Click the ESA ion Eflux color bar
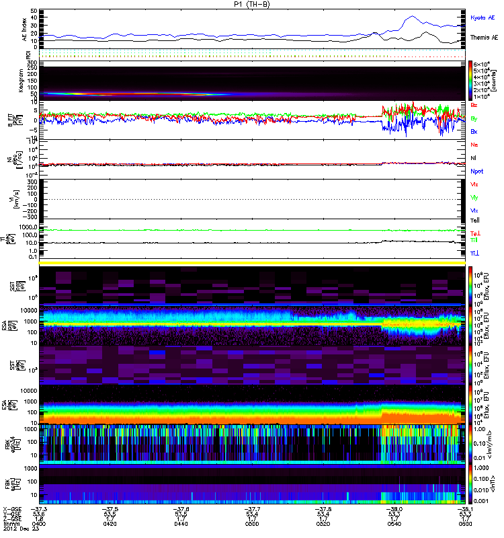Image resolution: width=504 pixels, height=538 pixels. tap(470, 326)
